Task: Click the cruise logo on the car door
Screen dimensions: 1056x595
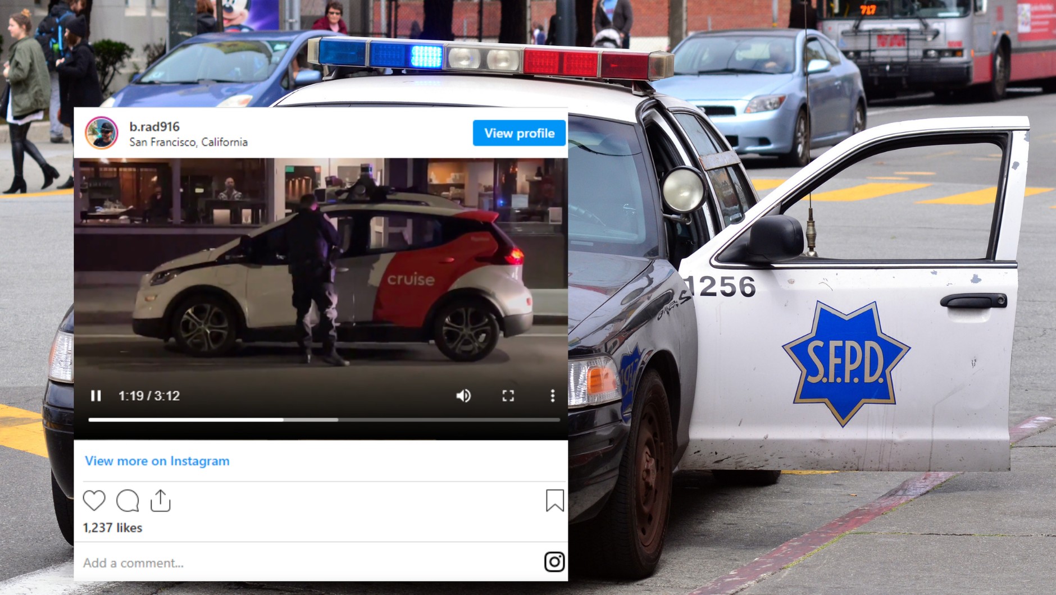Action: 411,280
